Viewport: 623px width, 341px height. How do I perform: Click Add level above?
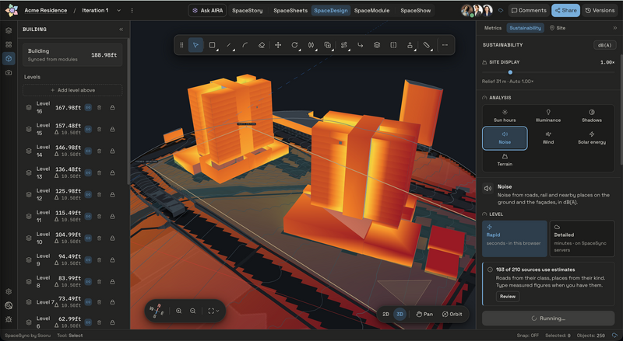(72, 90)
